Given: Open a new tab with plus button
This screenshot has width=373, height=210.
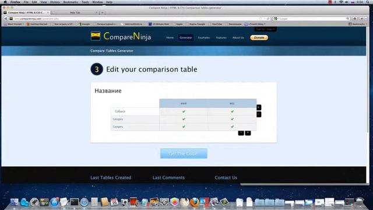Looking at the screenshot, I should point(103,12).
